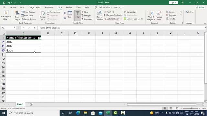Screen dimensions: 207x116
Task: Open the Sort dialog
Action: pos(70,15)
